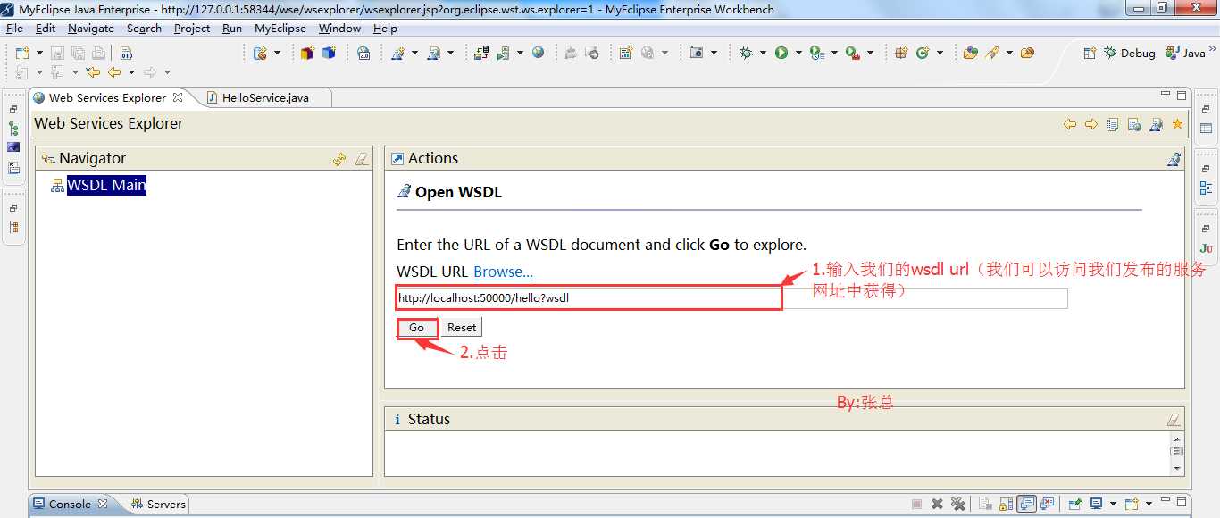Click the Status pane scroll down arrow
The width and height of the screenshot is (1220, 518).
[x=1177, y=468]
